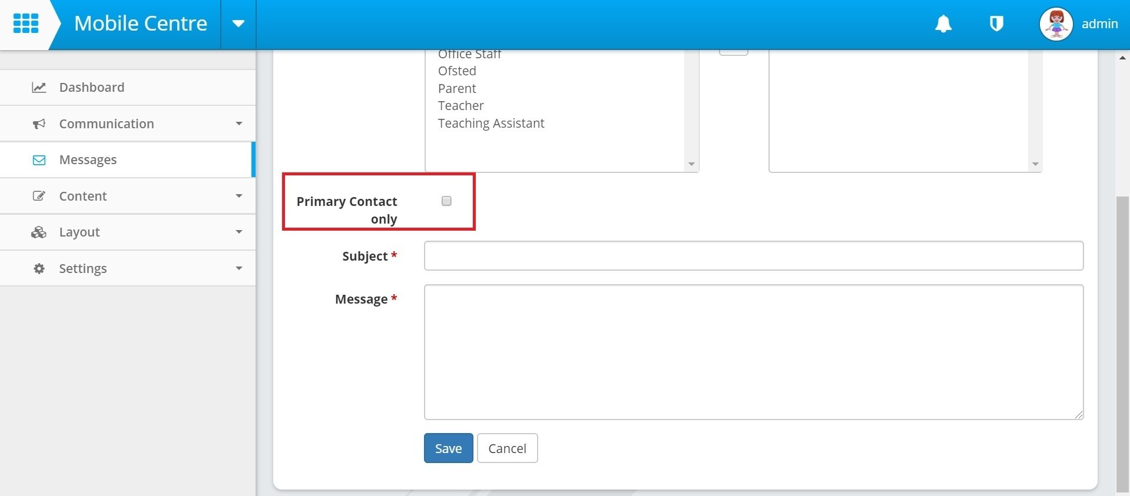
Task: Click the Messages envelope icon
Action: [x=39, y=160]
